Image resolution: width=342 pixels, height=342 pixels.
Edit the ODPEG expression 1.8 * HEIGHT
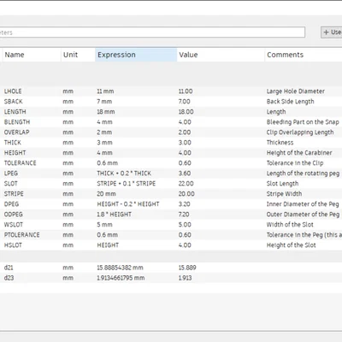[x=114, y=215]
